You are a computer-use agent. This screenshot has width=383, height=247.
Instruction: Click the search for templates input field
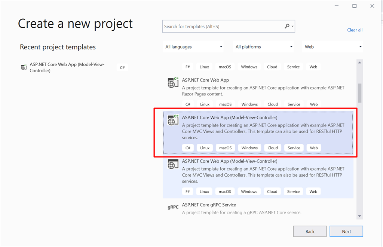tap(221, 26)
